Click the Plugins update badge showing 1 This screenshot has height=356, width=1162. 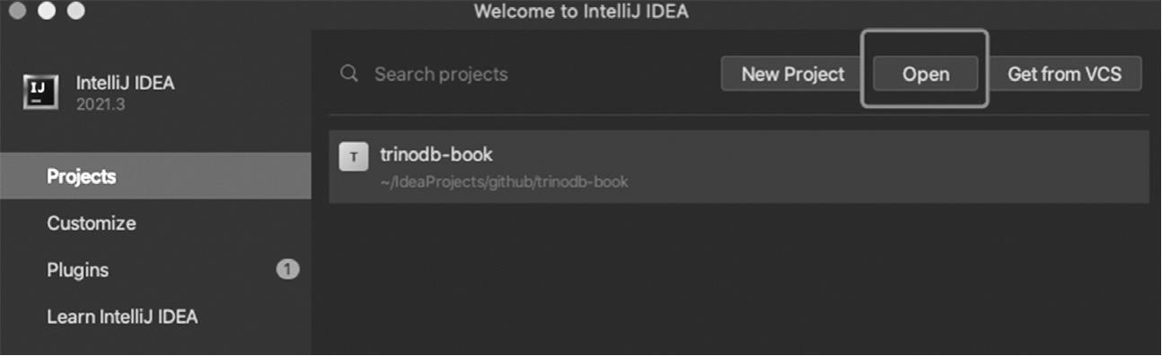pos(287,269)
